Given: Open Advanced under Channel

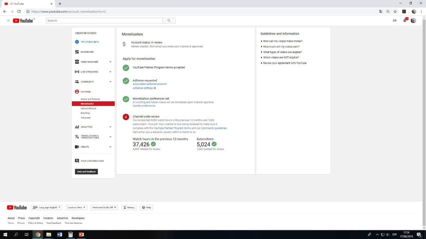Looking at the screenshot, I should (x=86, y=118).
